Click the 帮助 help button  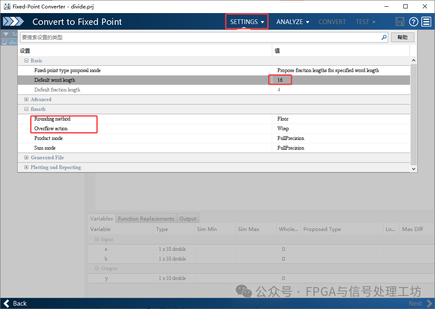point(402,37)
